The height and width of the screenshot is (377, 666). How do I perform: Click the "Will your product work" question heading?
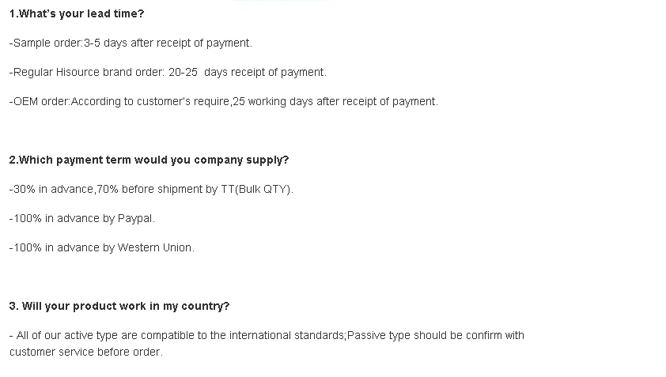pyautogui.click(x=119, y=306)
